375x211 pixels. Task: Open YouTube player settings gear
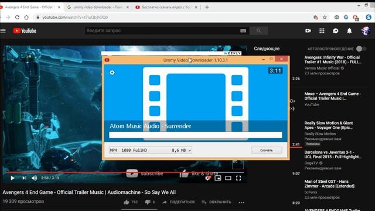click(x=207, y=178)
